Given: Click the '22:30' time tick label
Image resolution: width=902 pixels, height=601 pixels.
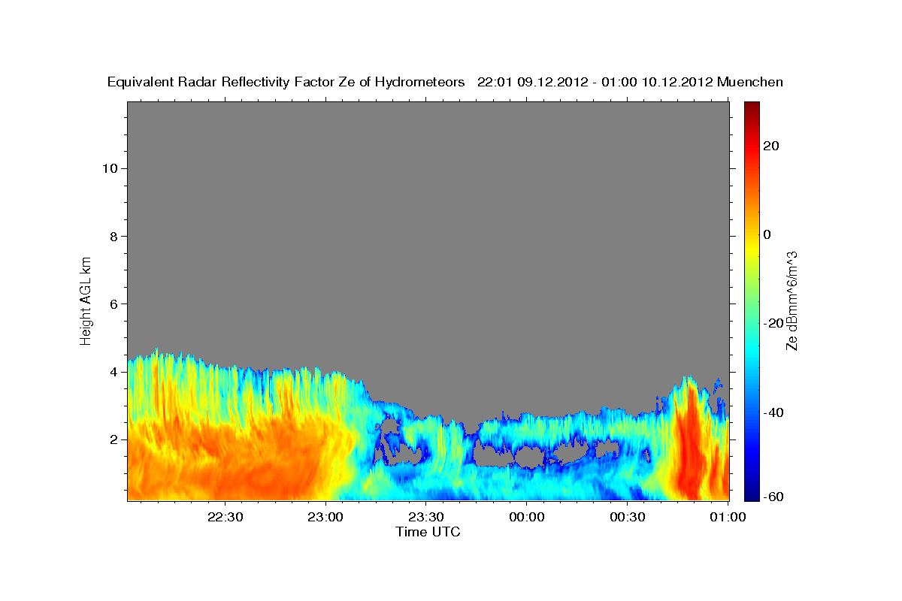Looking at the screenshot, I should tap(225, 517).
